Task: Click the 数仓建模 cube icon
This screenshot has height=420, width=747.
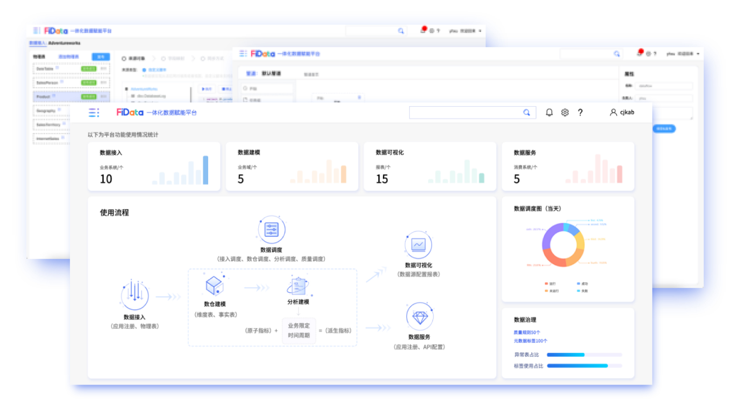Action: [x=214, y=286]
